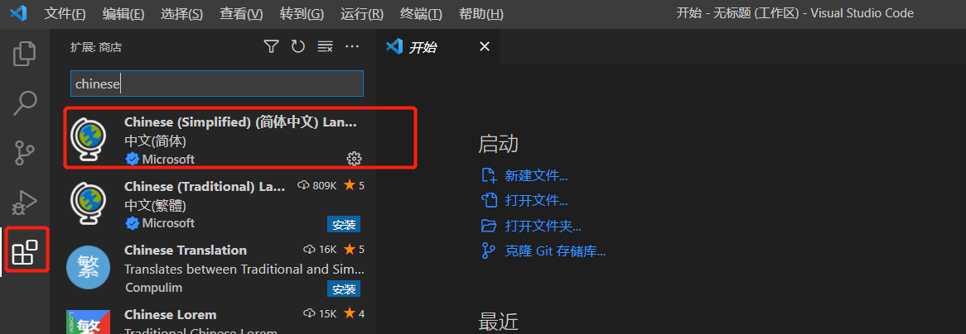The image size is (966, 334).
Task: Open the 文件(F) menu
Action: (65, 13)
